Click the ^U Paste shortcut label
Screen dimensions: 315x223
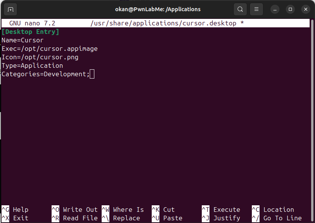click(167, 218)
